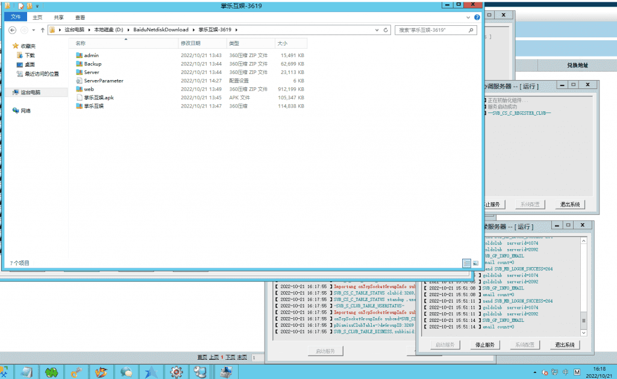Click the page number input field

pos(257,357)
